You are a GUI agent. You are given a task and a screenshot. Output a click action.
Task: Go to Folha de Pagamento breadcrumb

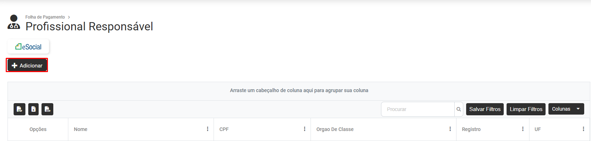tap(45, 17)
